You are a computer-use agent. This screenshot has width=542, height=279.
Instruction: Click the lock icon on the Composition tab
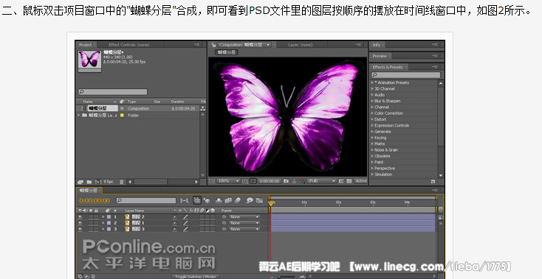click(213, 45)
